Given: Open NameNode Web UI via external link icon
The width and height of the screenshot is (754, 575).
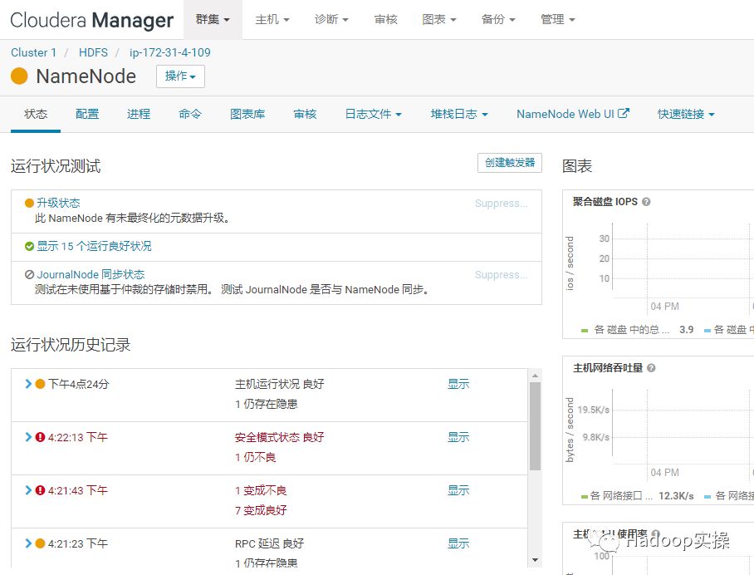Looking at the screenshot, I should (x=624, y=113).
